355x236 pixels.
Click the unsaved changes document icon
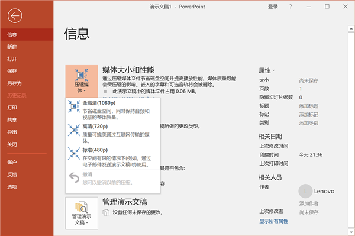(106, 212)
